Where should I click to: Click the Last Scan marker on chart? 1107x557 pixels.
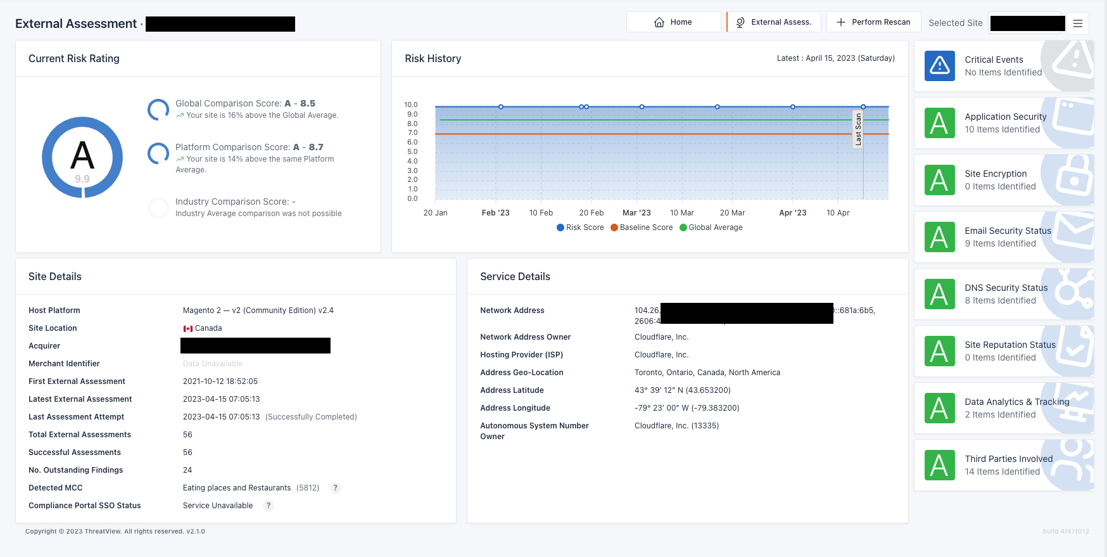(858, 129)
